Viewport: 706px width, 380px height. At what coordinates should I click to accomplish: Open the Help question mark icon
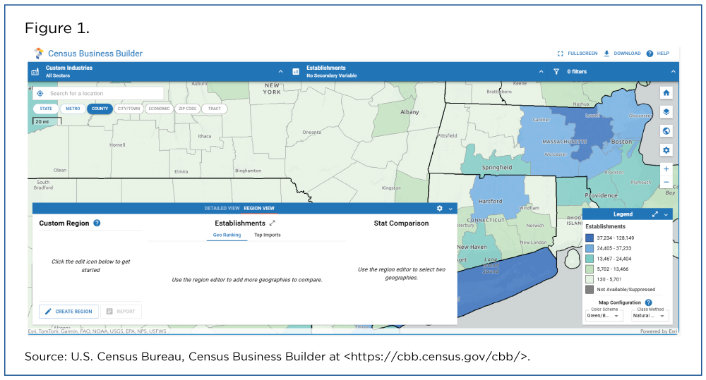650,54
